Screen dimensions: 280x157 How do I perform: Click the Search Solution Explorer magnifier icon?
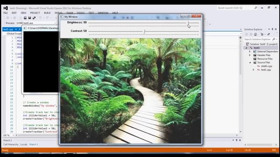click(x=274, y=39)
